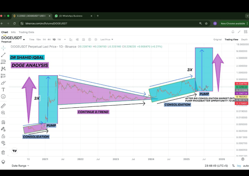Open the Last Price dropdown

(x=107, y=40)
